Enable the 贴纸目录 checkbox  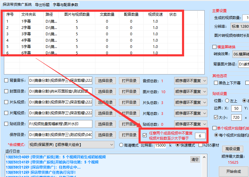pos(6,124)
